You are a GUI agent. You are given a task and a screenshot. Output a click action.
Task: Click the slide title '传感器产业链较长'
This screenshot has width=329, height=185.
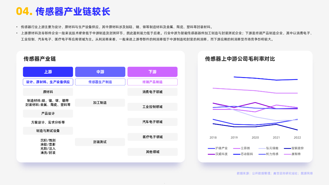(x=73, y=11)
